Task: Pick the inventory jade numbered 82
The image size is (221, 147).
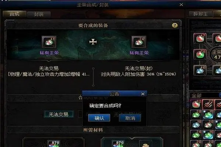Action: pos(196,104)
